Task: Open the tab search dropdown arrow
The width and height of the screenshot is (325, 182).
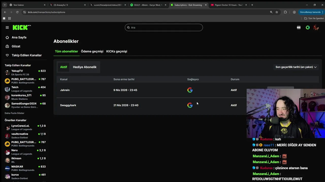Action: click(4, 5)
